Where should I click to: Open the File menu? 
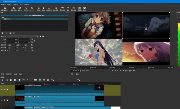point(3,4)
